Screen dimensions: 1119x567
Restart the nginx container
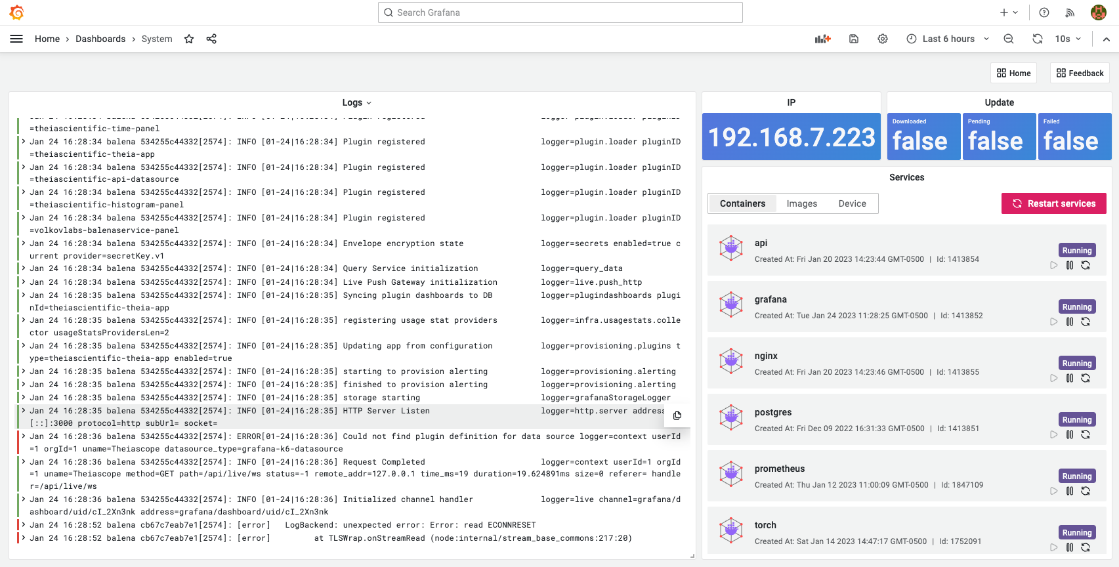click(x=1086, y=378)
